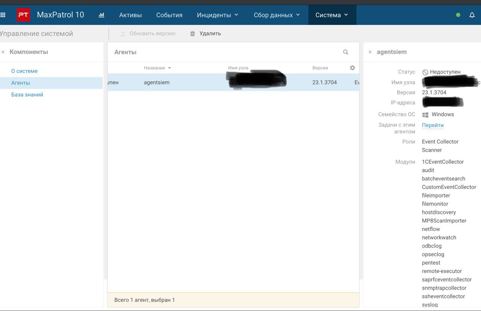Click the red PT logo
This screenshot has width=481, height=311.
click(23, 15)
